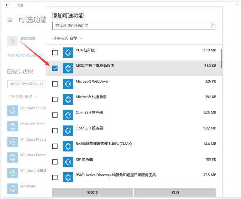The height and width of the screenshot is (199, 241).
Task: Click the Windows 传真 installed feature icon
Action: [x=12, y=173]
